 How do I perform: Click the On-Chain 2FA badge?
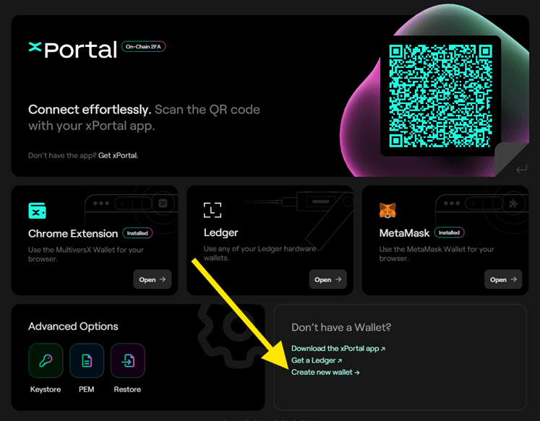143,46
